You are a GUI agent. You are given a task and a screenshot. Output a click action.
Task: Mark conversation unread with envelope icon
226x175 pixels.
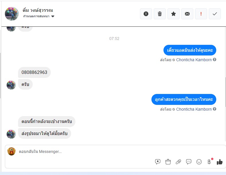(x=187, y=14)
